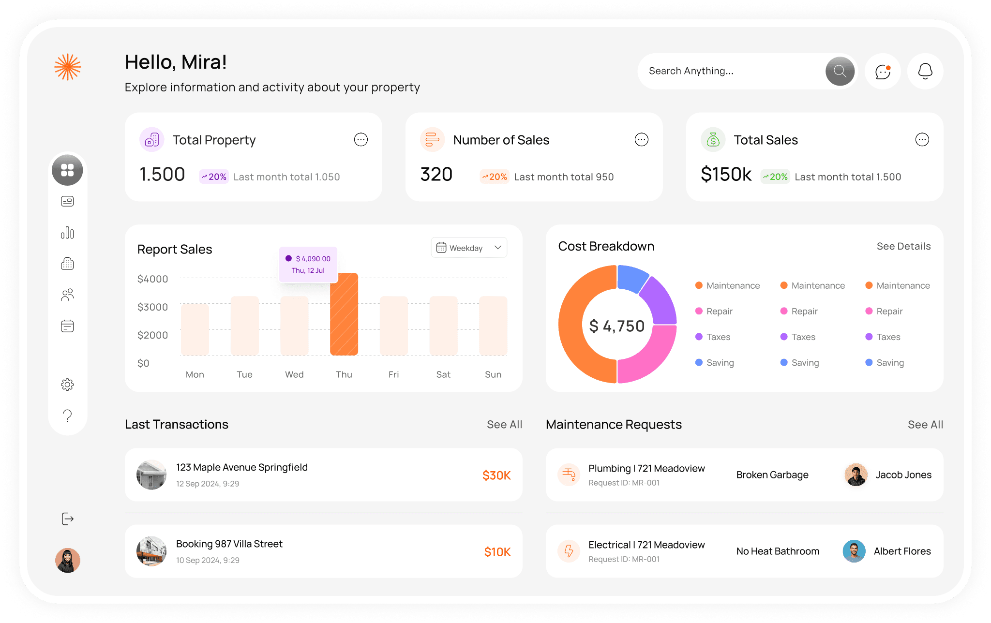Open the tenants people icon in the sidebar
Viewport: 991px width, 623px height.
67,295
